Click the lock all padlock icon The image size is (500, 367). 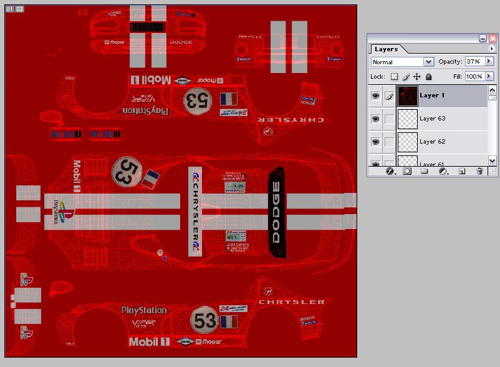pyautogui.click(x=428, y=76)
